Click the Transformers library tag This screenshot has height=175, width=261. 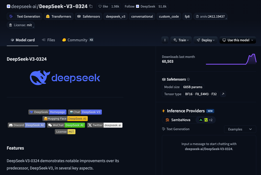coord(59,16)
